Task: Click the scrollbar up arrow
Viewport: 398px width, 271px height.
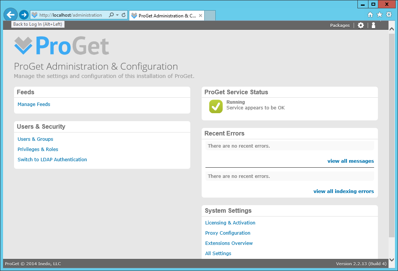Action: click(x=392, y=29)
